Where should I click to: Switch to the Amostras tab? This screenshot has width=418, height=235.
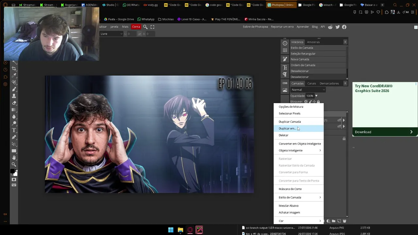(313, 42)
